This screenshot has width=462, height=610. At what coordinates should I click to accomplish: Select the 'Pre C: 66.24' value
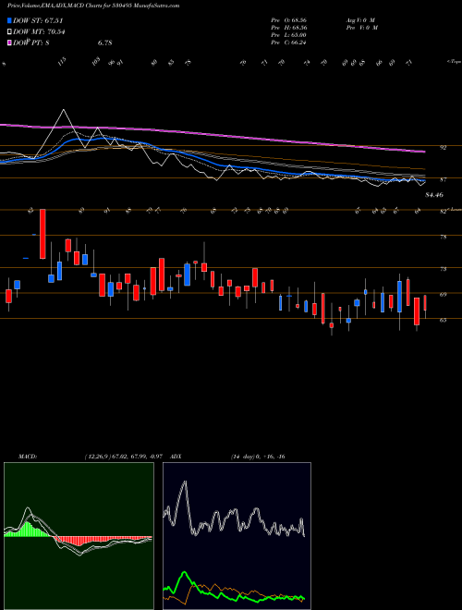click(288, 43)
